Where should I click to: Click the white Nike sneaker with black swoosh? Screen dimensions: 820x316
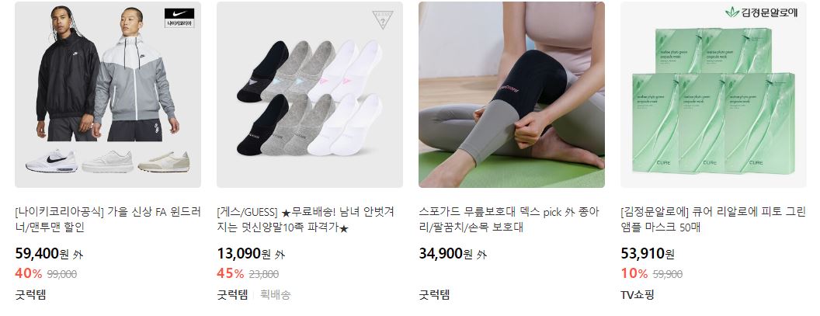[52, 161]
